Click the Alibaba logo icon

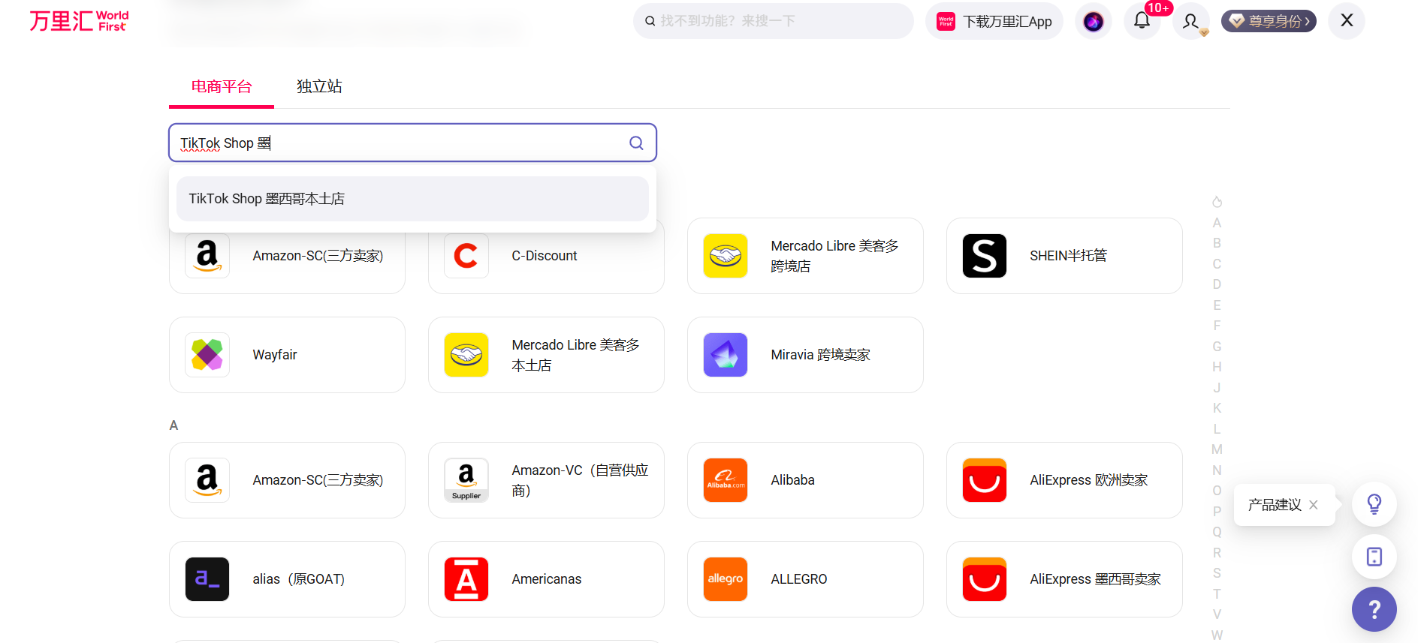click(x=726, y=480)
